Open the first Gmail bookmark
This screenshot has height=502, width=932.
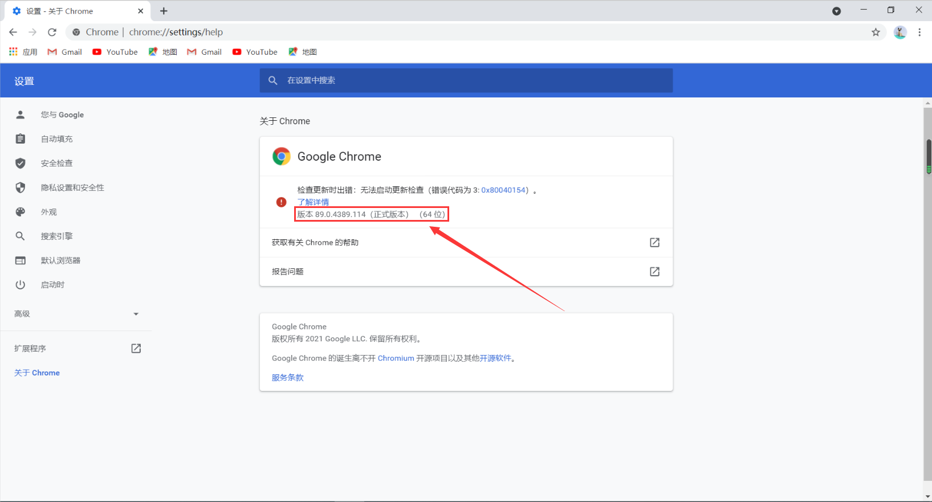click(64, 52)
